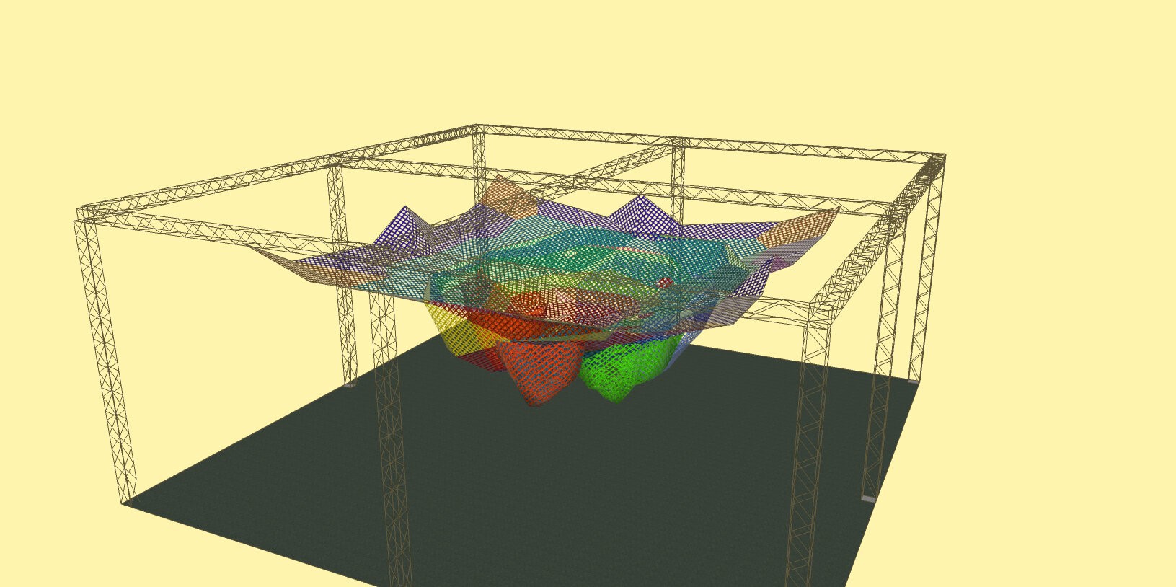The width and height of the screenshot is (1176, 587).
Task: Select the orange mesh panel at net's top peak
Action: [510, 196]
